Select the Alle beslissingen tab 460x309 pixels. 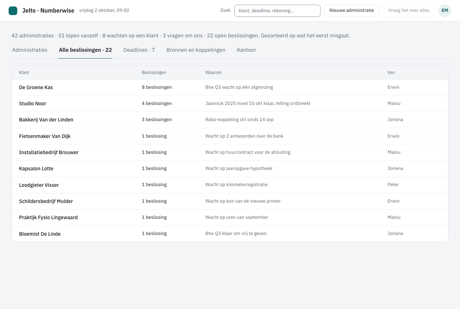[x=85, y=50]
